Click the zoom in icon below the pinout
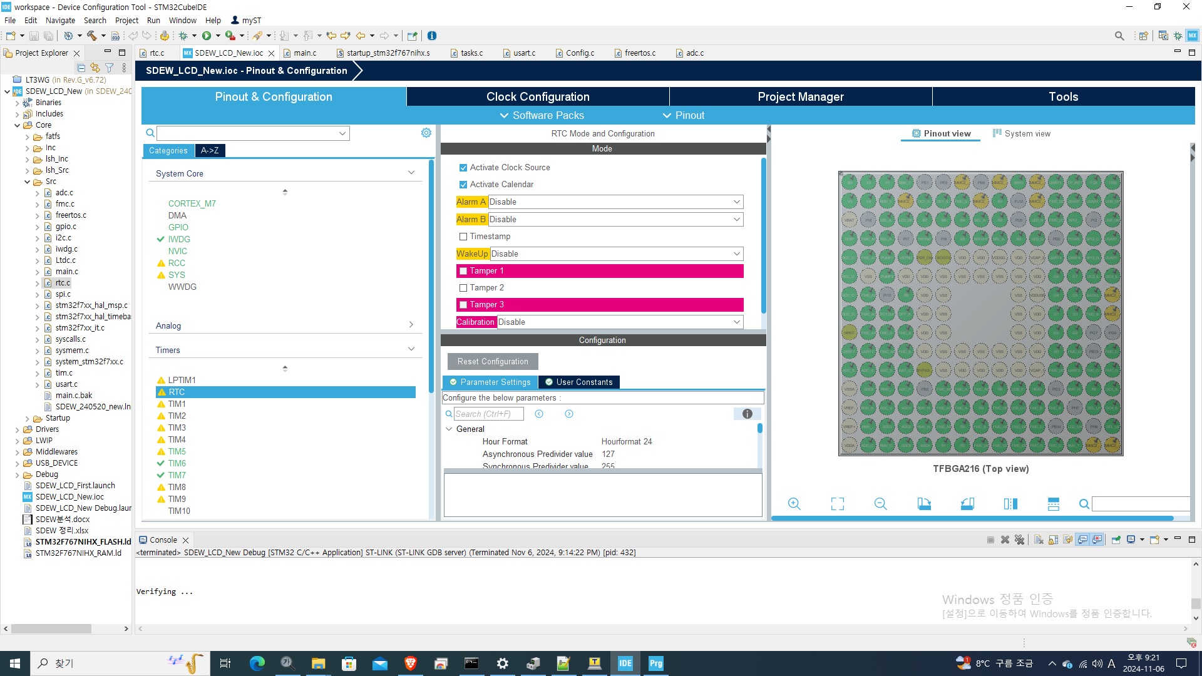1202x676 pixels. click(x=794, y=504)
